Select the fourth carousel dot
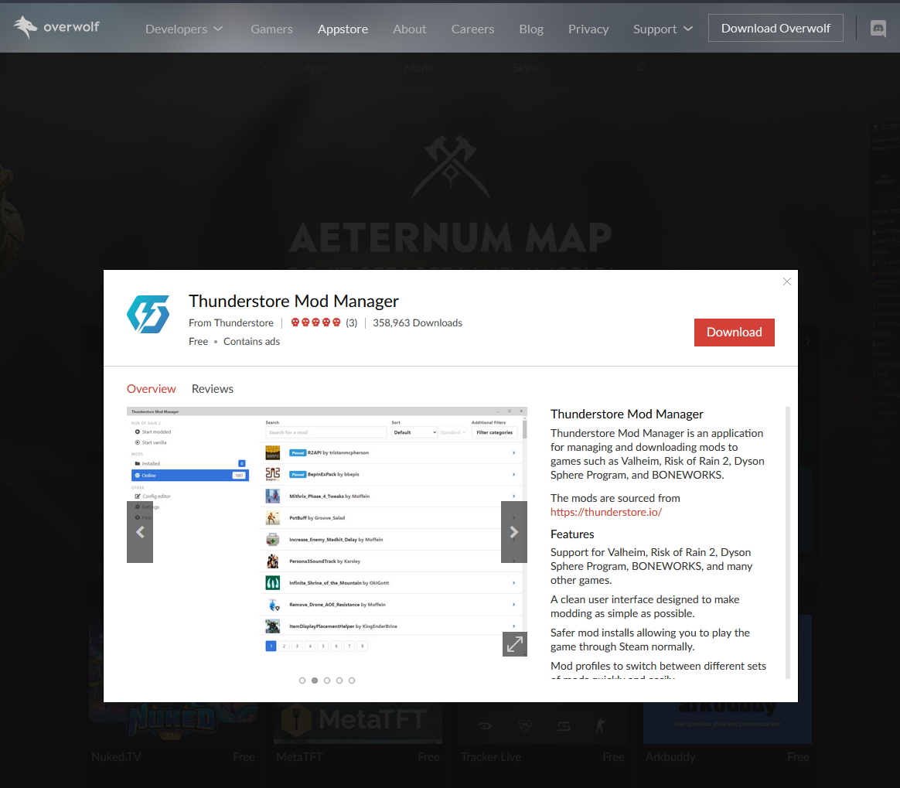Image resolution: width=900 pixels, height=788 pixels. [339, 681]
